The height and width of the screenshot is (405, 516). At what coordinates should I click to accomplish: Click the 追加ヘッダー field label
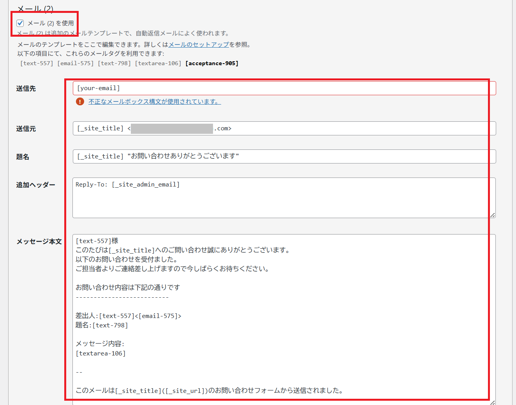pyautogui.click(x=36, y=185)
